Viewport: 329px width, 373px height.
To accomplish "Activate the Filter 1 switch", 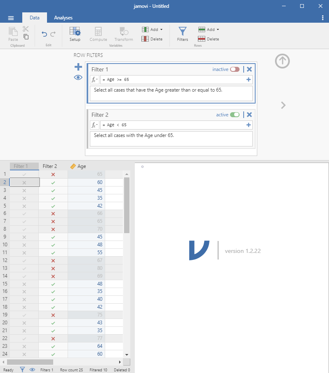I will click(235, 69).
